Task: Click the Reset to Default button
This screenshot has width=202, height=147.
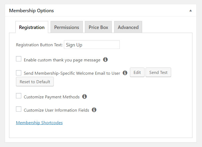Action: pyautogui.click(x=35, y=82)
